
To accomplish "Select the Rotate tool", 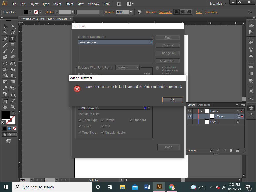I will point(5,63).
